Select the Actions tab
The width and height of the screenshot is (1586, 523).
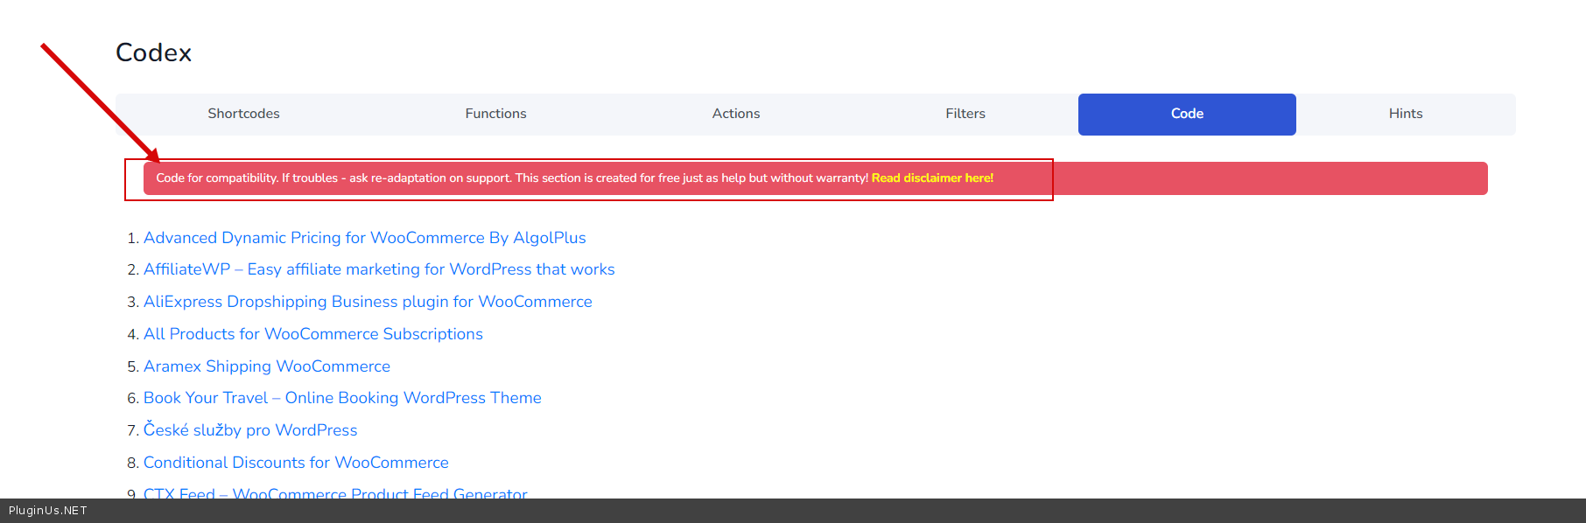pyautogui.click(x=735, y=114)
